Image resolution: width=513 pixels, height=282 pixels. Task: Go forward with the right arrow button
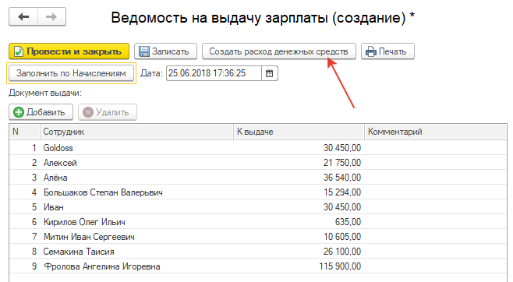click(51, 16)
